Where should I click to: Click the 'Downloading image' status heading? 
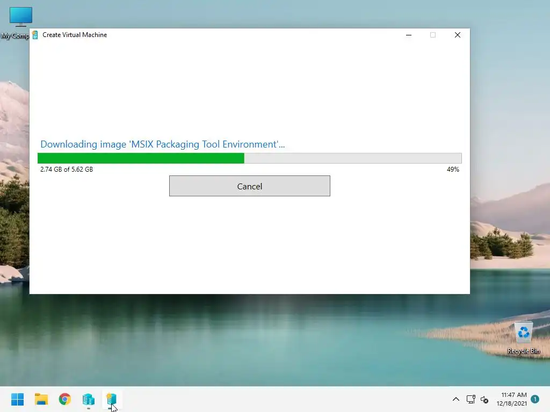point(162,144)
